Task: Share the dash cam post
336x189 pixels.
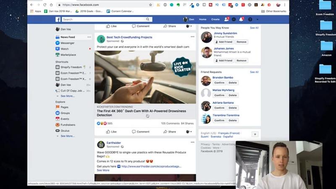Action: point(170,131)
